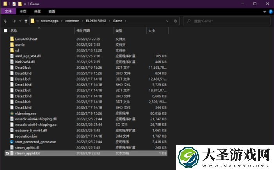
Task: Click the 1,787 KB size cell
Action: (159, 136)
